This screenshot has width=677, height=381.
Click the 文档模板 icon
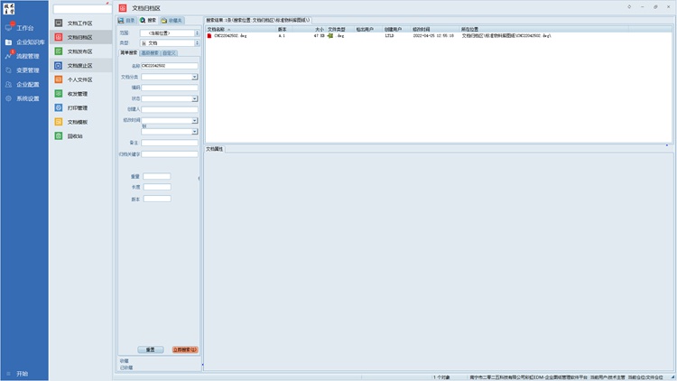(59, 122)
